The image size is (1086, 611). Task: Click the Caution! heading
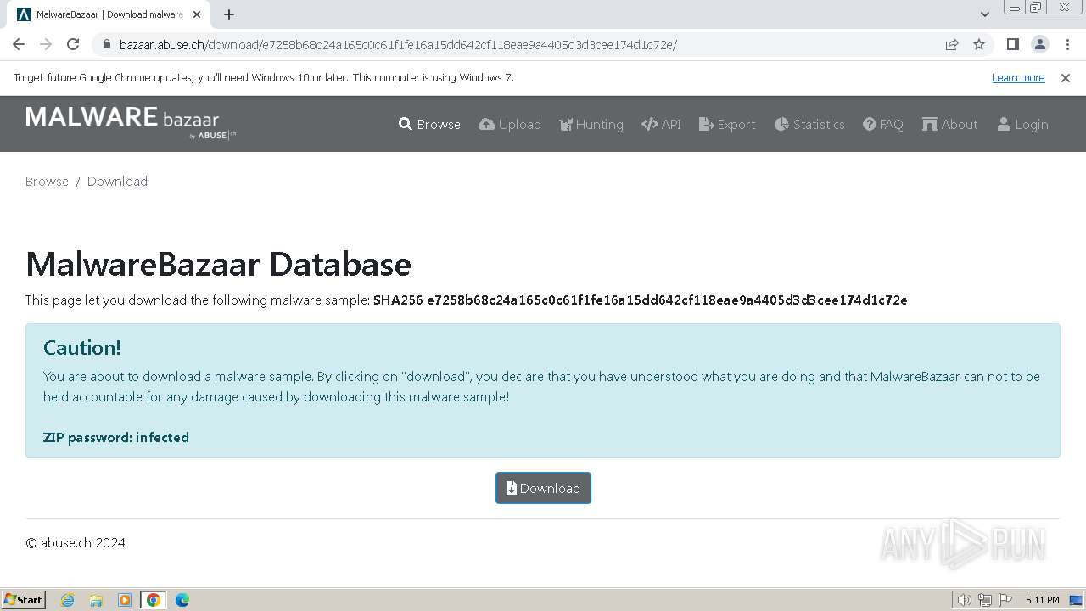click(82, 348)
